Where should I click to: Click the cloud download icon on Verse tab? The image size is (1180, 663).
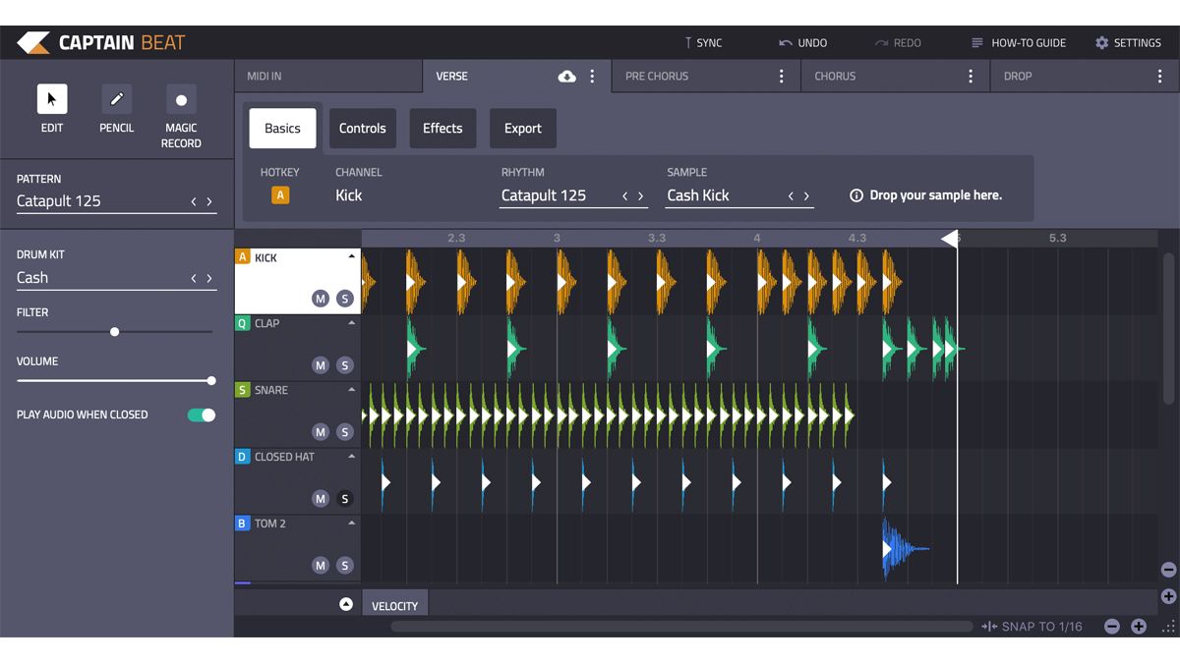click(x=567, y=77)
